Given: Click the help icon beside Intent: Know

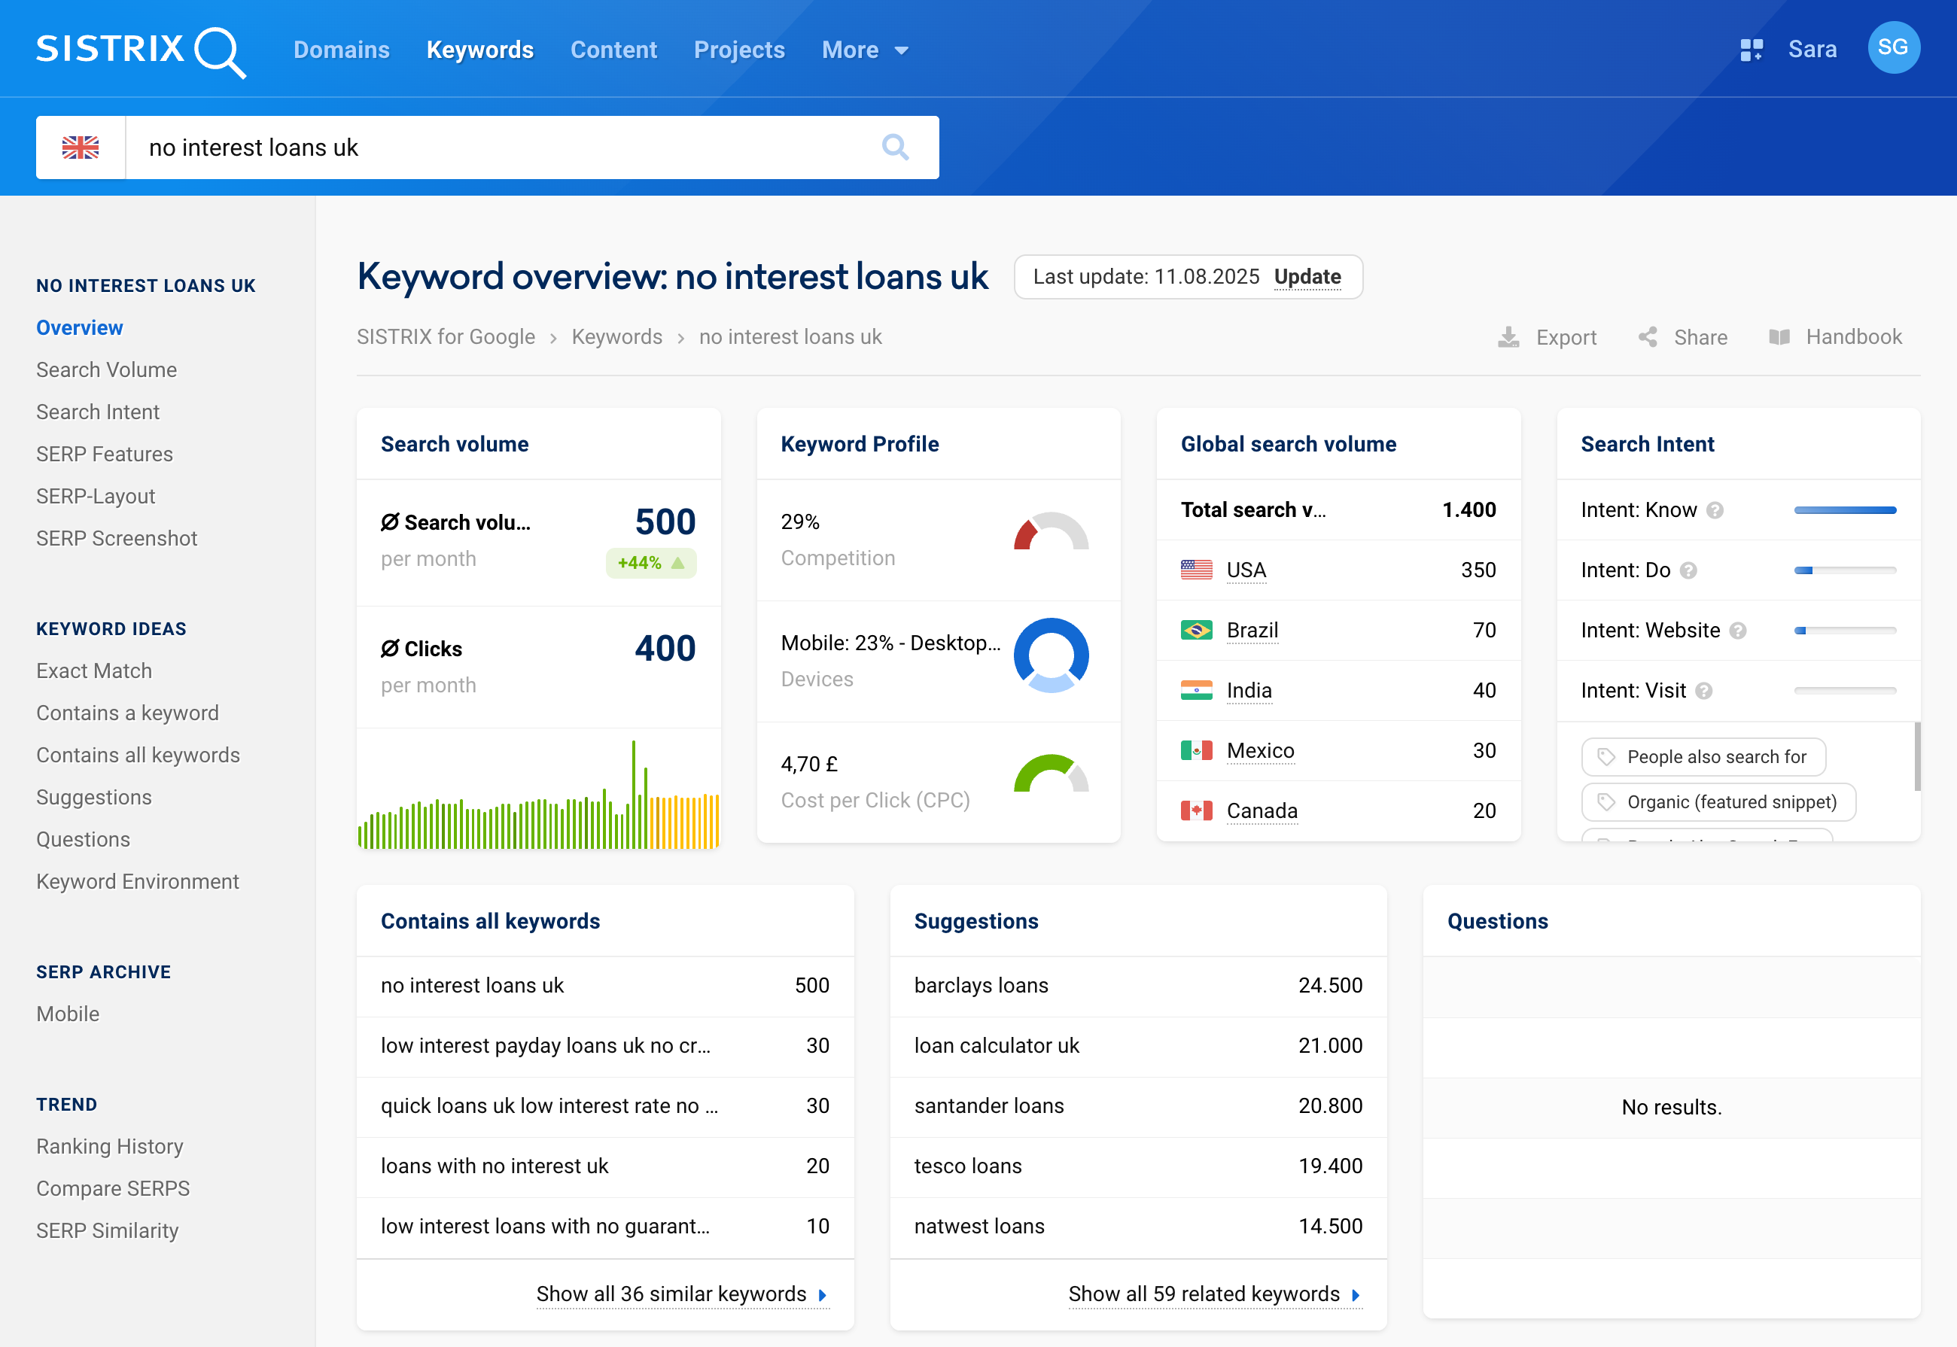Looking at the screenshot, I should coord(1714,509).
